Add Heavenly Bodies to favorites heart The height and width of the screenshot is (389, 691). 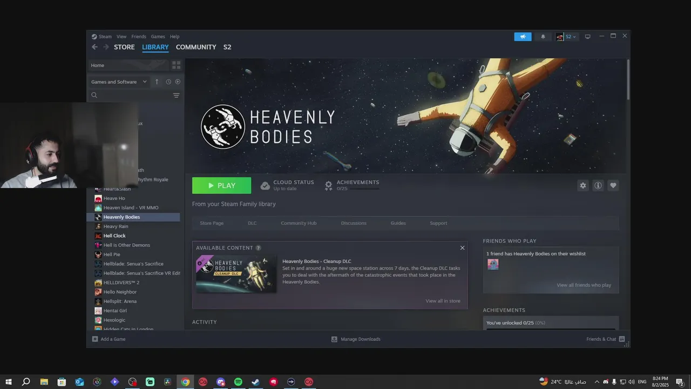(613, 185)
